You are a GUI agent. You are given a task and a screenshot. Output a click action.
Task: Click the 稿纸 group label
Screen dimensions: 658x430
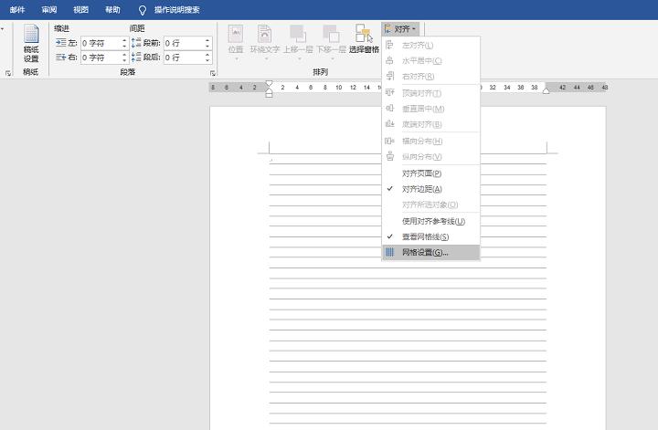coord(31,72)
